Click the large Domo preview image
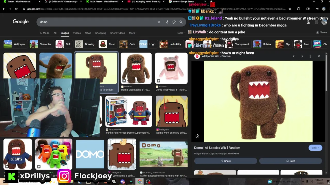Screen dimensions: 330x185 click(x=258, y=101)
